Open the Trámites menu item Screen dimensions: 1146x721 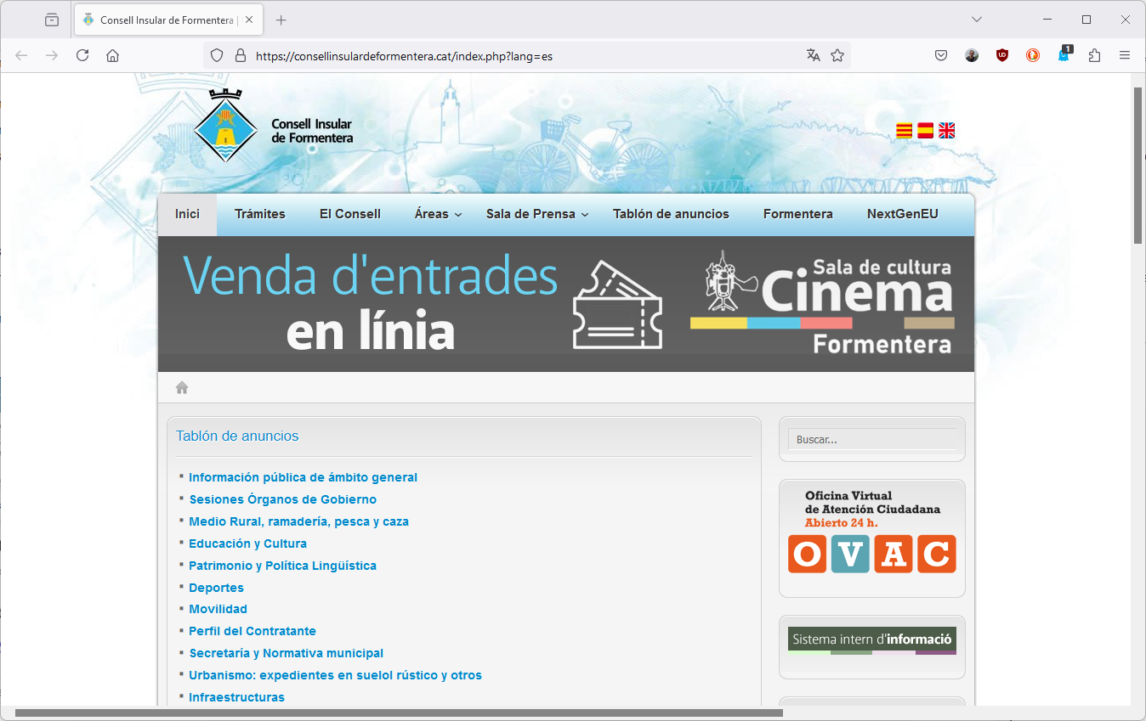coord(260,214)
